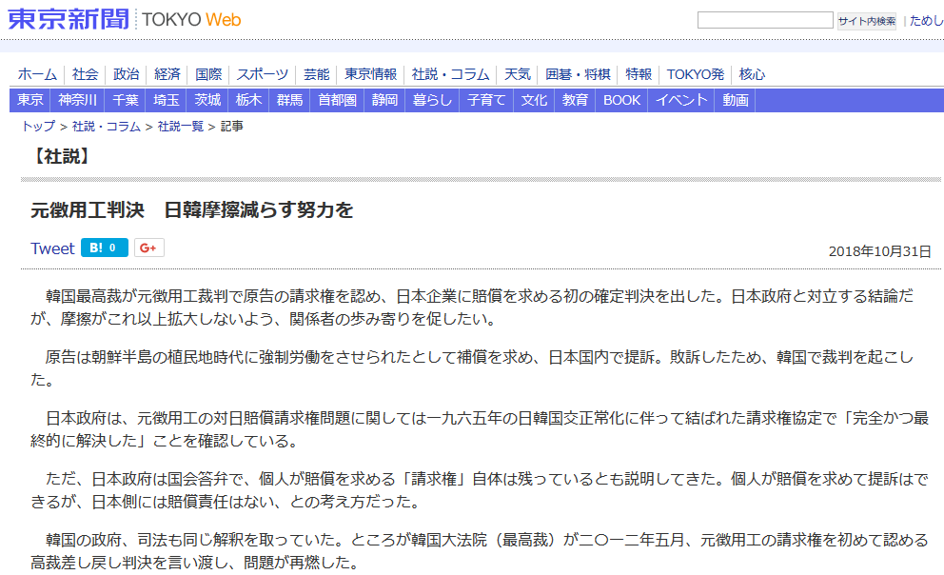The width and height of the screenshot is (944, 575).
Task: Navigate to 囲碁・将棋 section
Action: pos(579,74)
